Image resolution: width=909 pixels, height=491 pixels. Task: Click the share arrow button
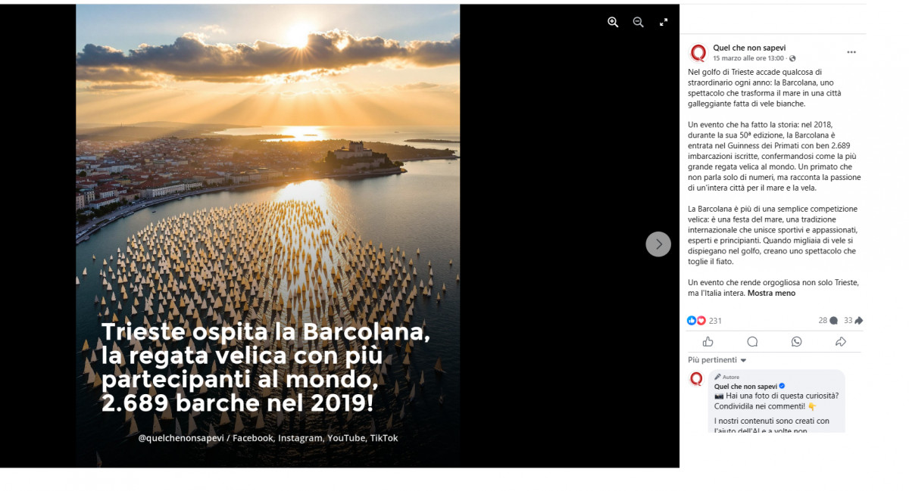point(840,342)
